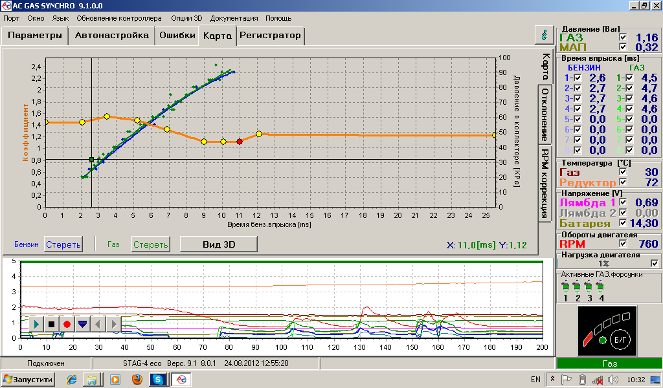Open the network tray icon with red X
The image size is (663, 388).
tap(598, 380)
